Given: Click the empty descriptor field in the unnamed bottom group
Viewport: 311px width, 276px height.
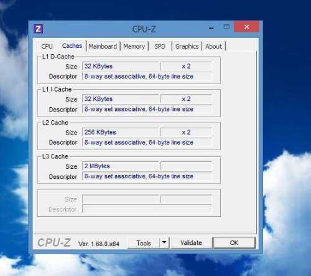Looking at the screenshot, I should (147, 209).
